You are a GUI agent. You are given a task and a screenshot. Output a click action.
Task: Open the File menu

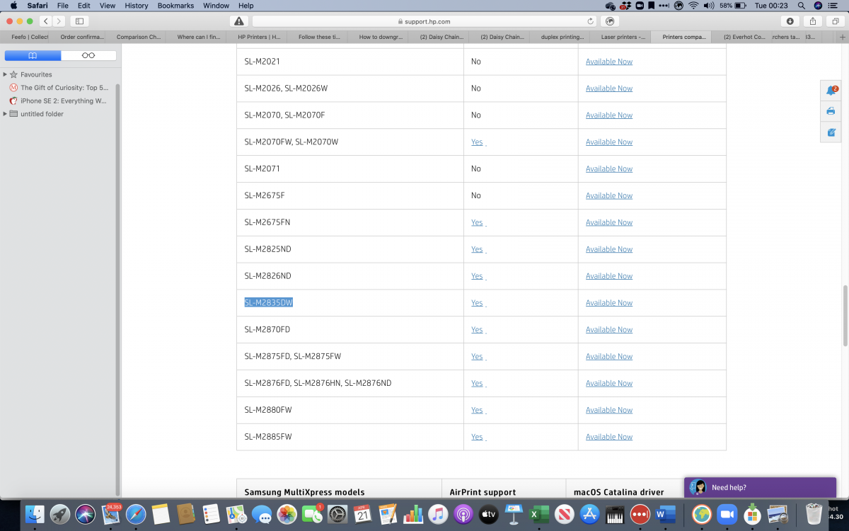63,5
